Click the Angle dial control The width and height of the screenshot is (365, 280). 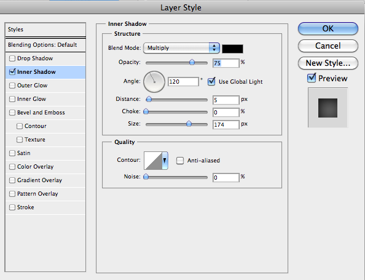[x=154, y=82]
